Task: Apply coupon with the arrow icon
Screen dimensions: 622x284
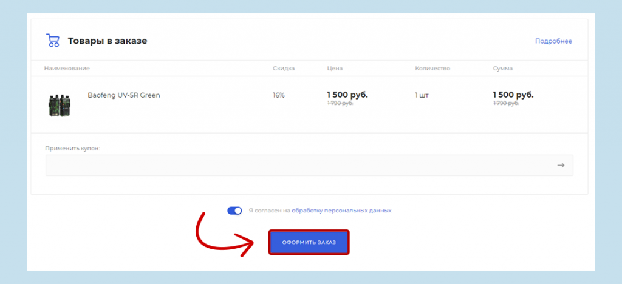Action: pos(561,165)
